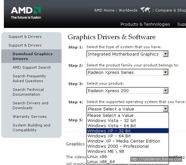
Task: Choose Windows XP - 32 Bit option
Action: point(128,131)
